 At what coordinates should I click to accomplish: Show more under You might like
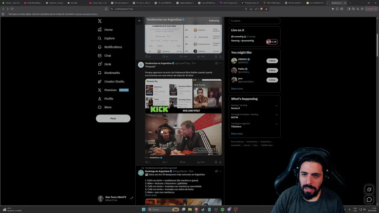coord(237,89)
